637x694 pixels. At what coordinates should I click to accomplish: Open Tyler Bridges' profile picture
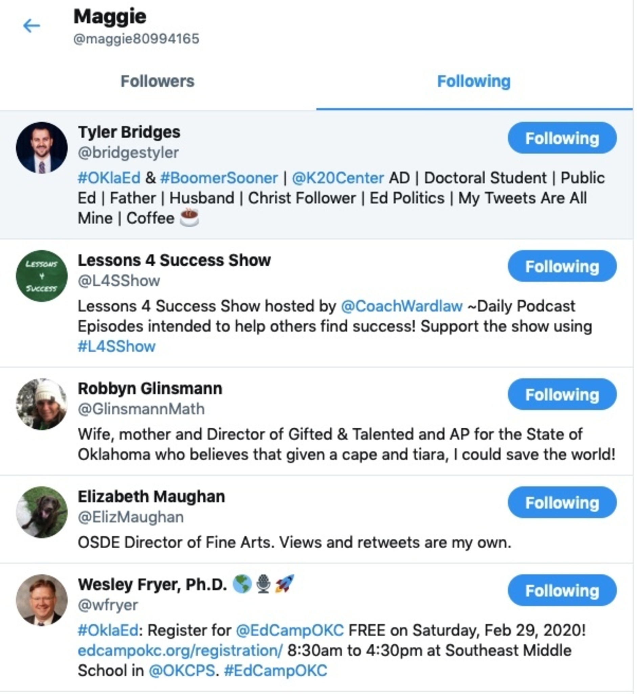coord(42,147)
